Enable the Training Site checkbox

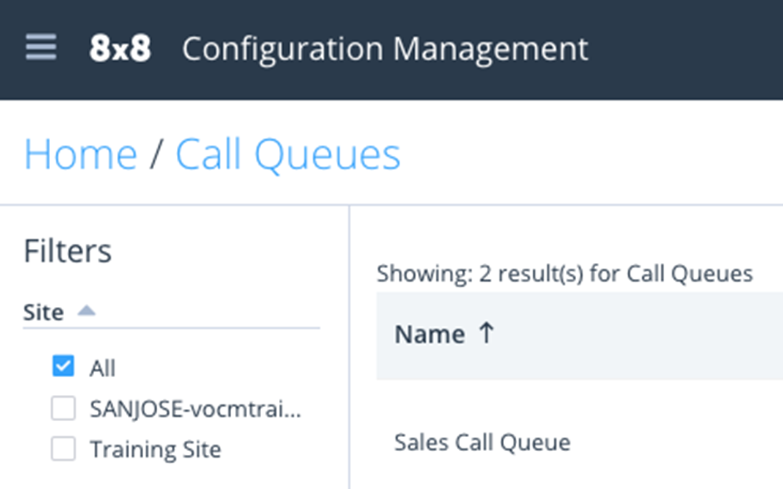coord(63,449)
